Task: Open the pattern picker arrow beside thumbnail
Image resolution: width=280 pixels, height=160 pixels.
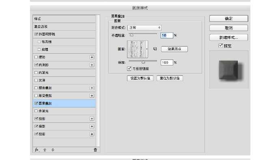Action: coord(147,49)
